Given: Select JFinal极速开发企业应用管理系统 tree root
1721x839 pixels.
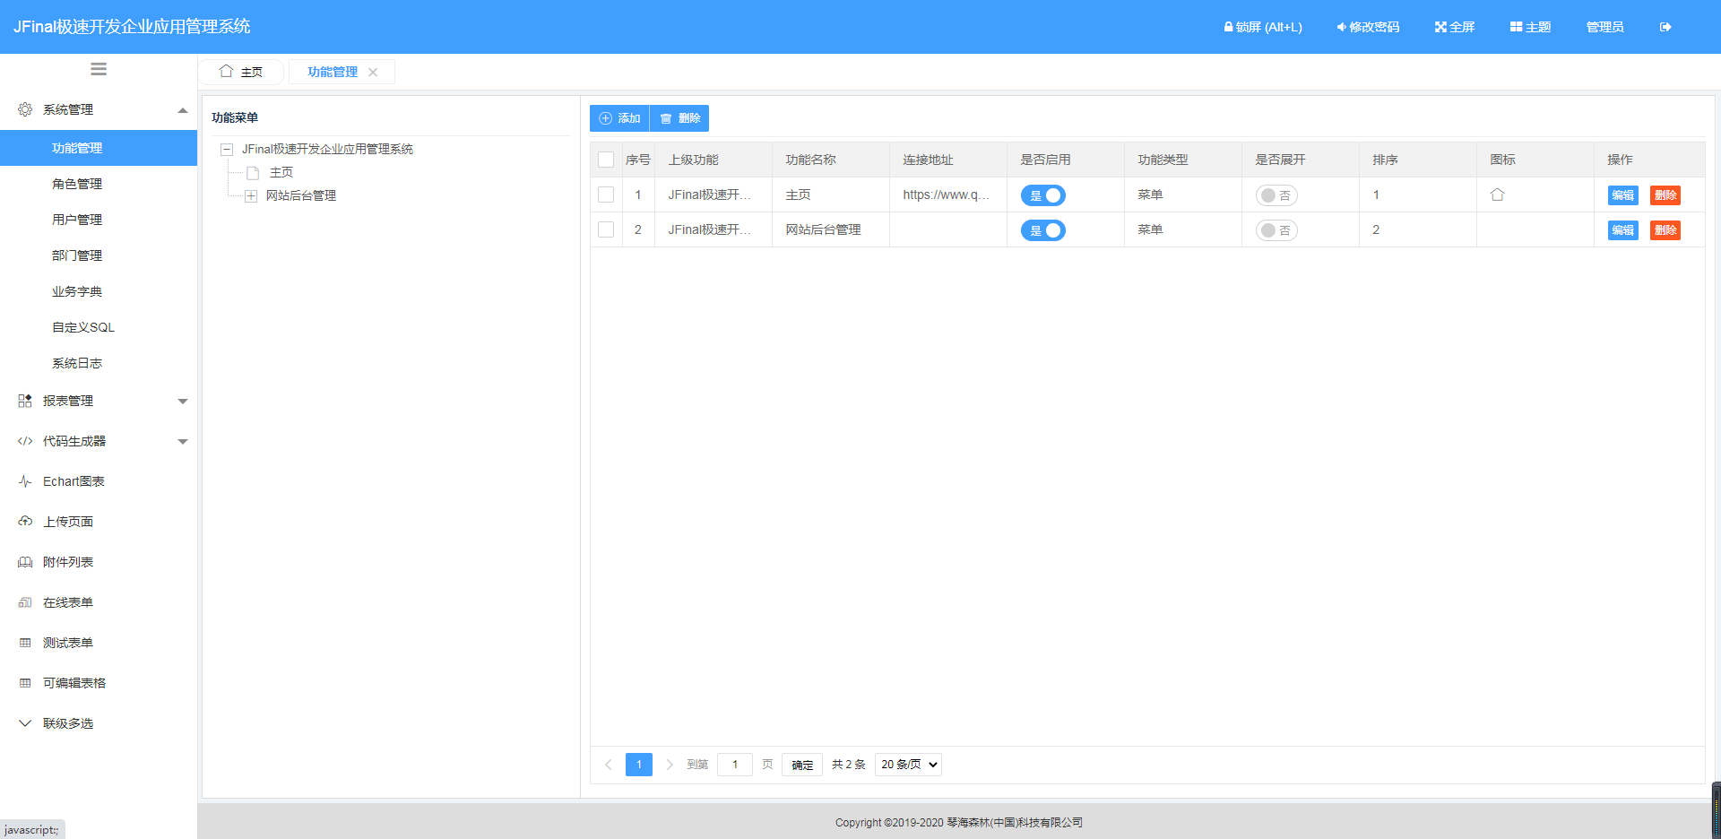Looking at the screenshot, I should 327,149.
